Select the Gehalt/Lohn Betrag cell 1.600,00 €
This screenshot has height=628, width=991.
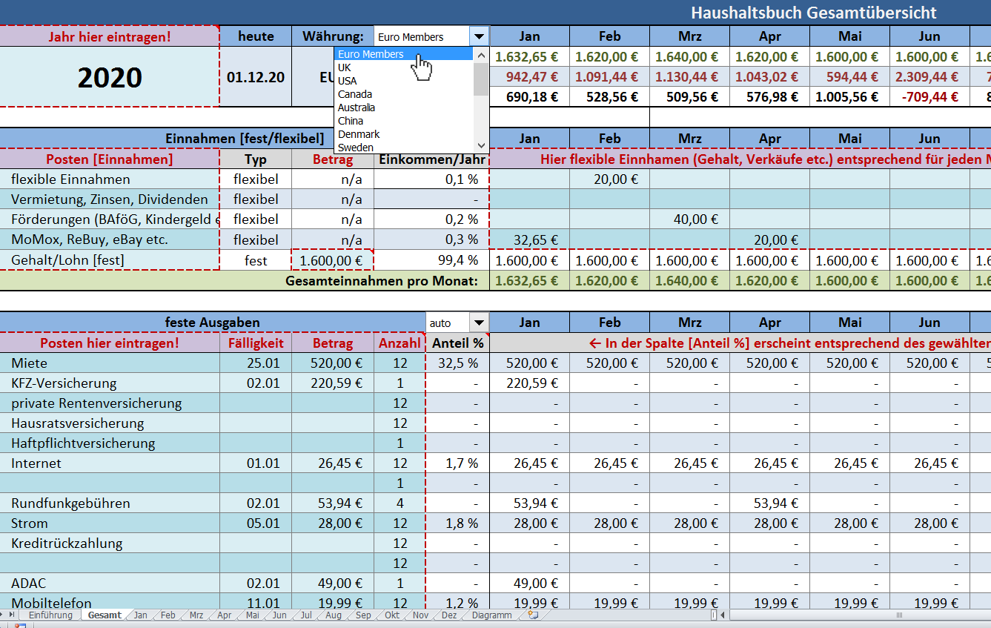[x=332, y=260]
